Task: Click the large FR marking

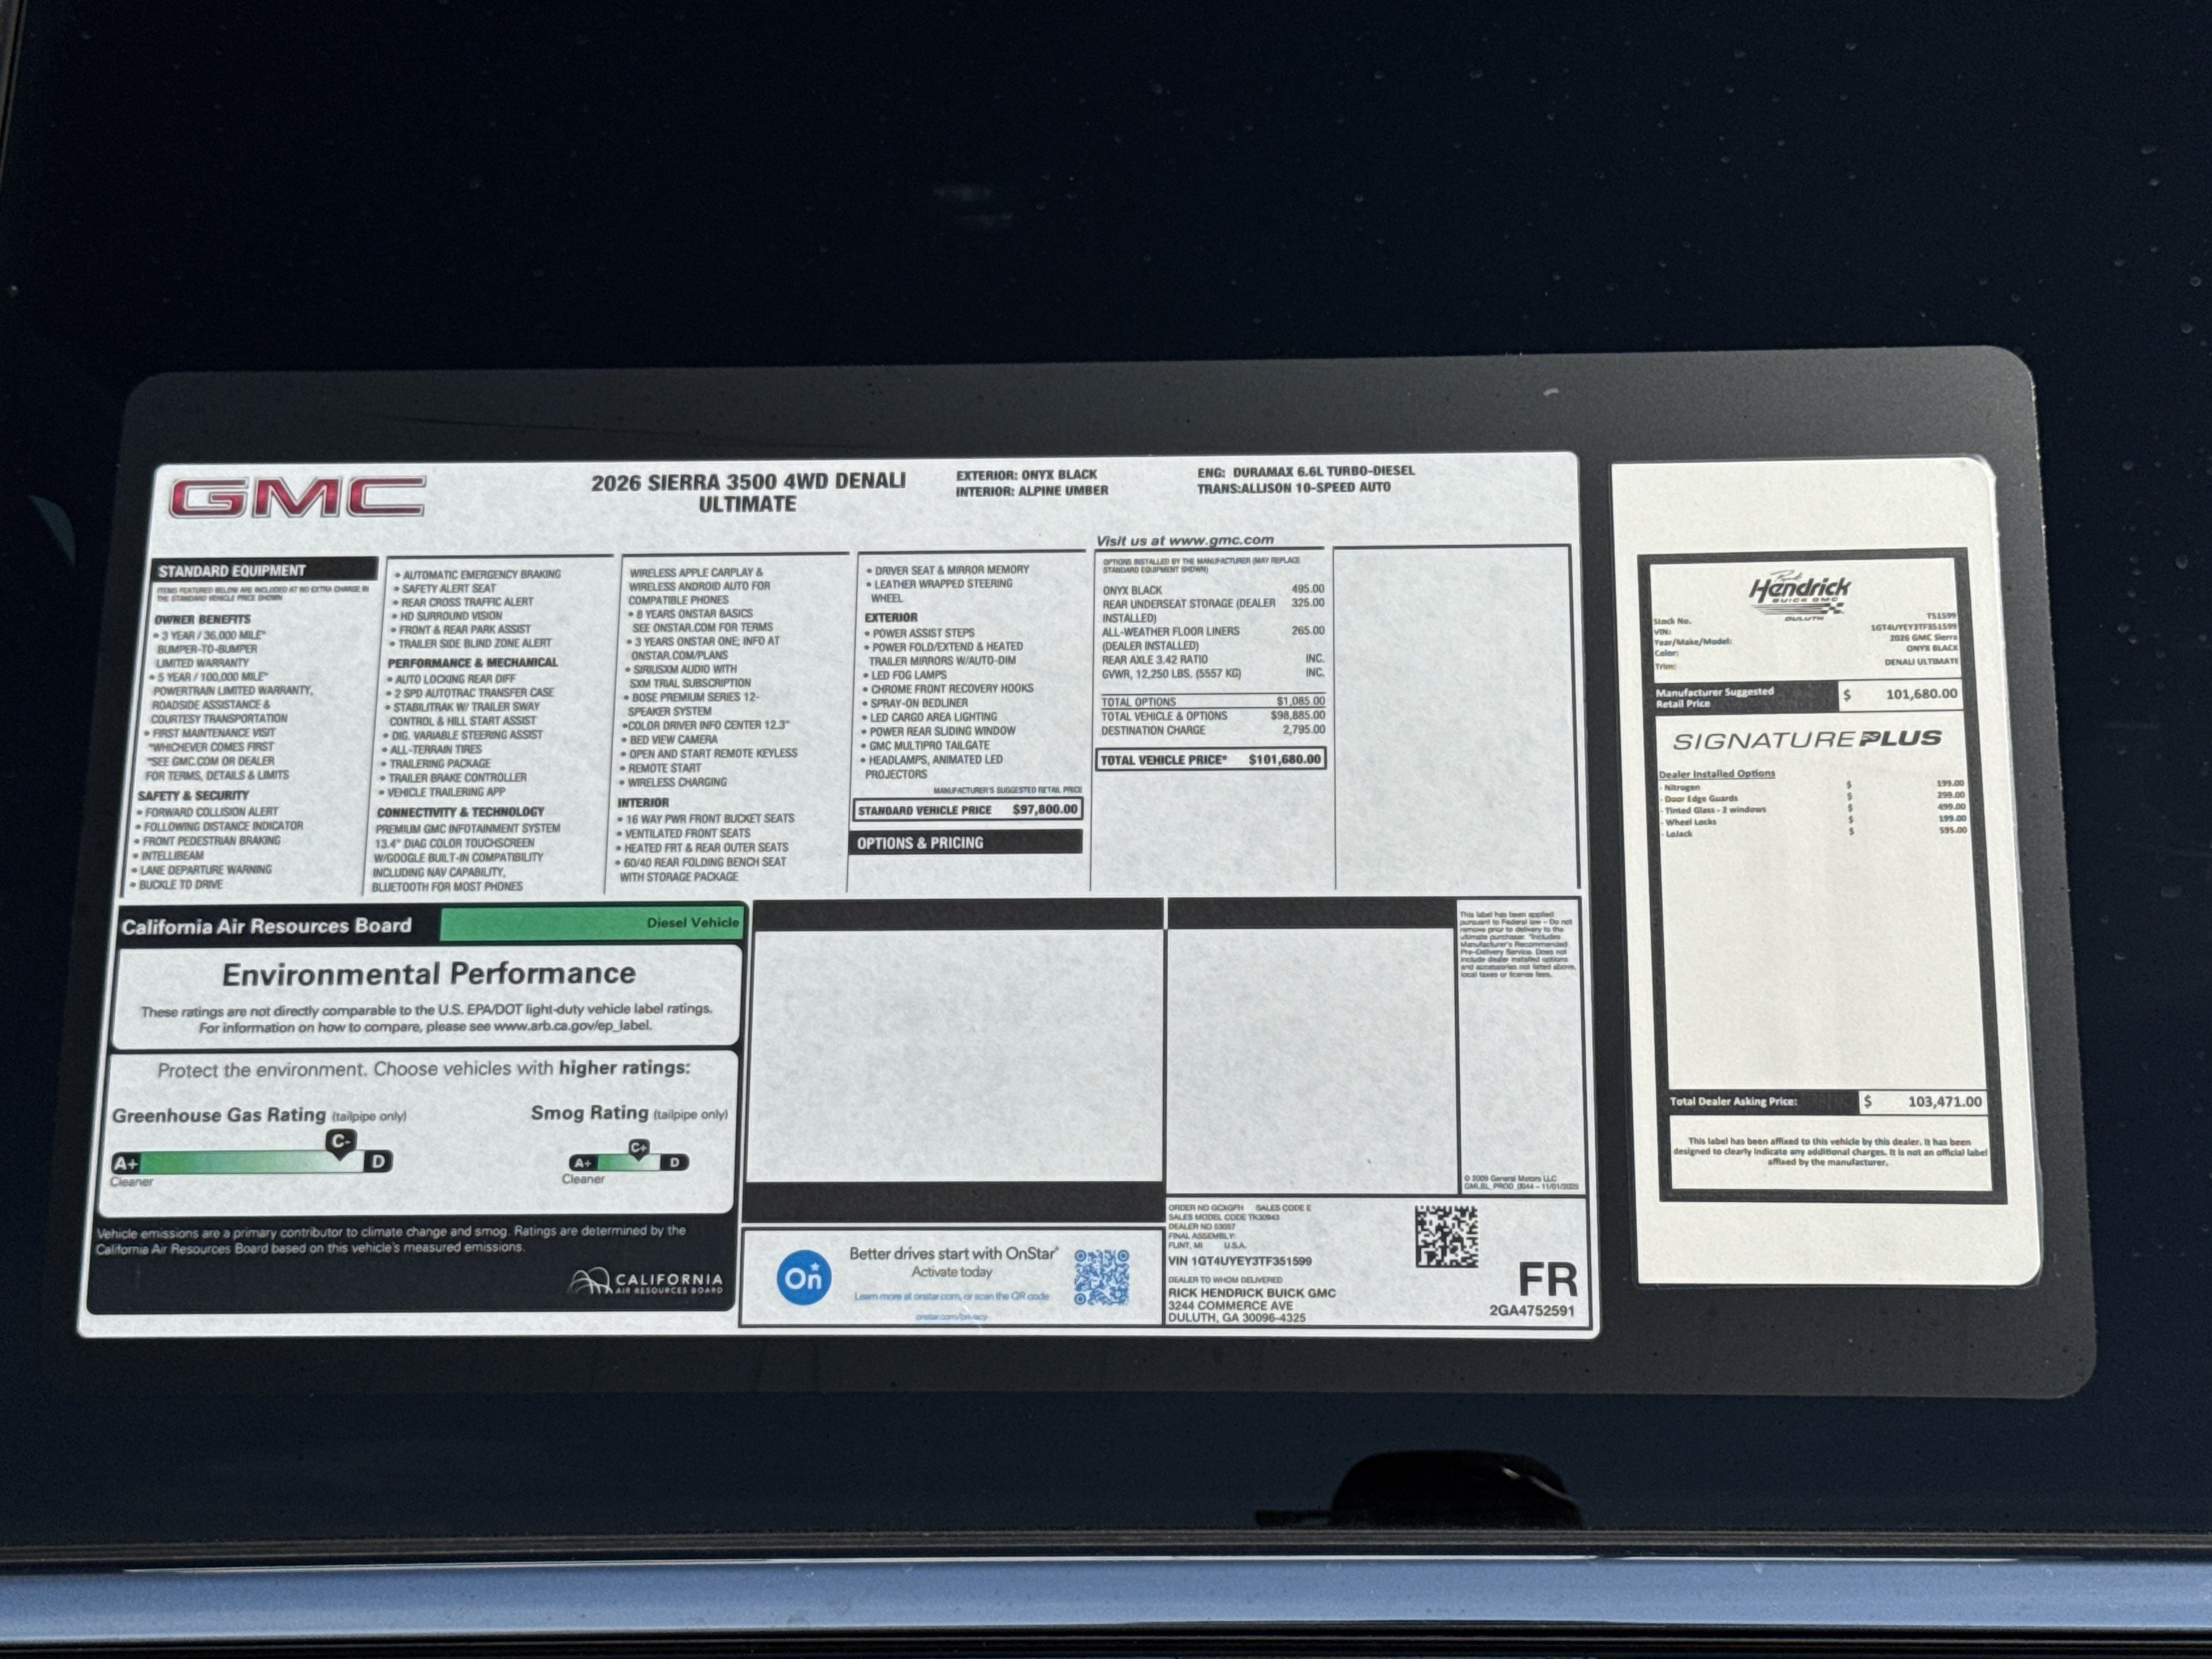Action: pyautogui.click(x=1547, y=1279)
